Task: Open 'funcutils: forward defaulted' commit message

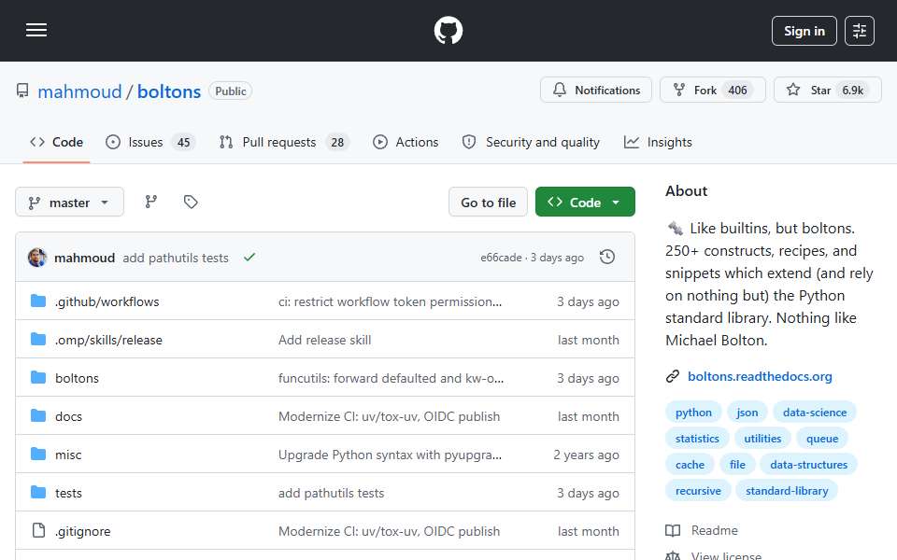Action: pyautogui.click(x=392, y=378)
